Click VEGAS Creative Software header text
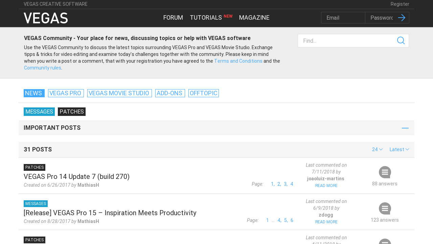Viewport: 433px width, 244px height. 55,4
